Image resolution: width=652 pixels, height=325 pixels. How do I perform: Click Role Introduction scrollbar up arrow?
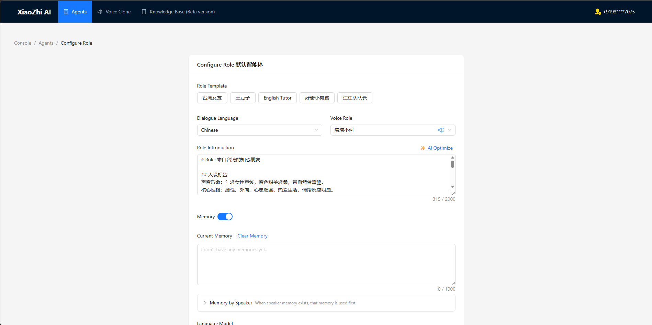click(x=453, y=158)
